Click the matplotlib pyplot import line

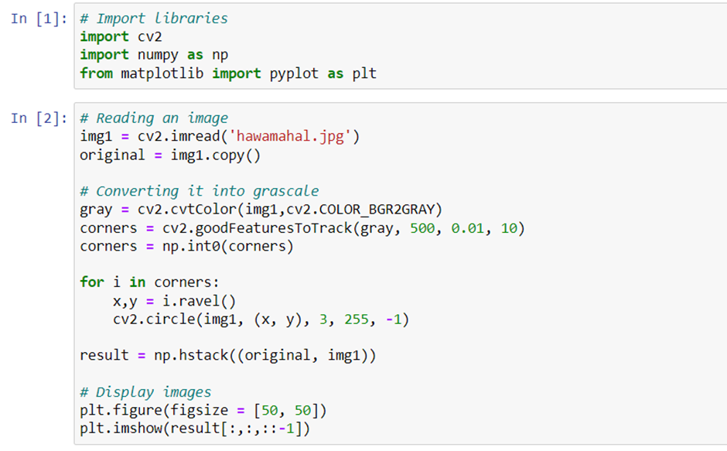(x=228, y=73)
